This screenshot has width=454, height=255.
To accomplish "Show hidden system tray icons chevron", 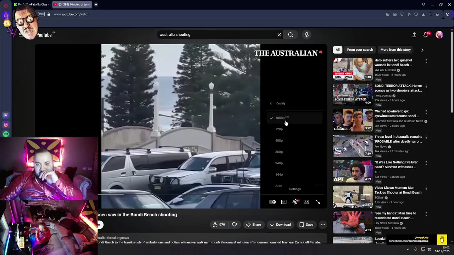I will [408, 249].
